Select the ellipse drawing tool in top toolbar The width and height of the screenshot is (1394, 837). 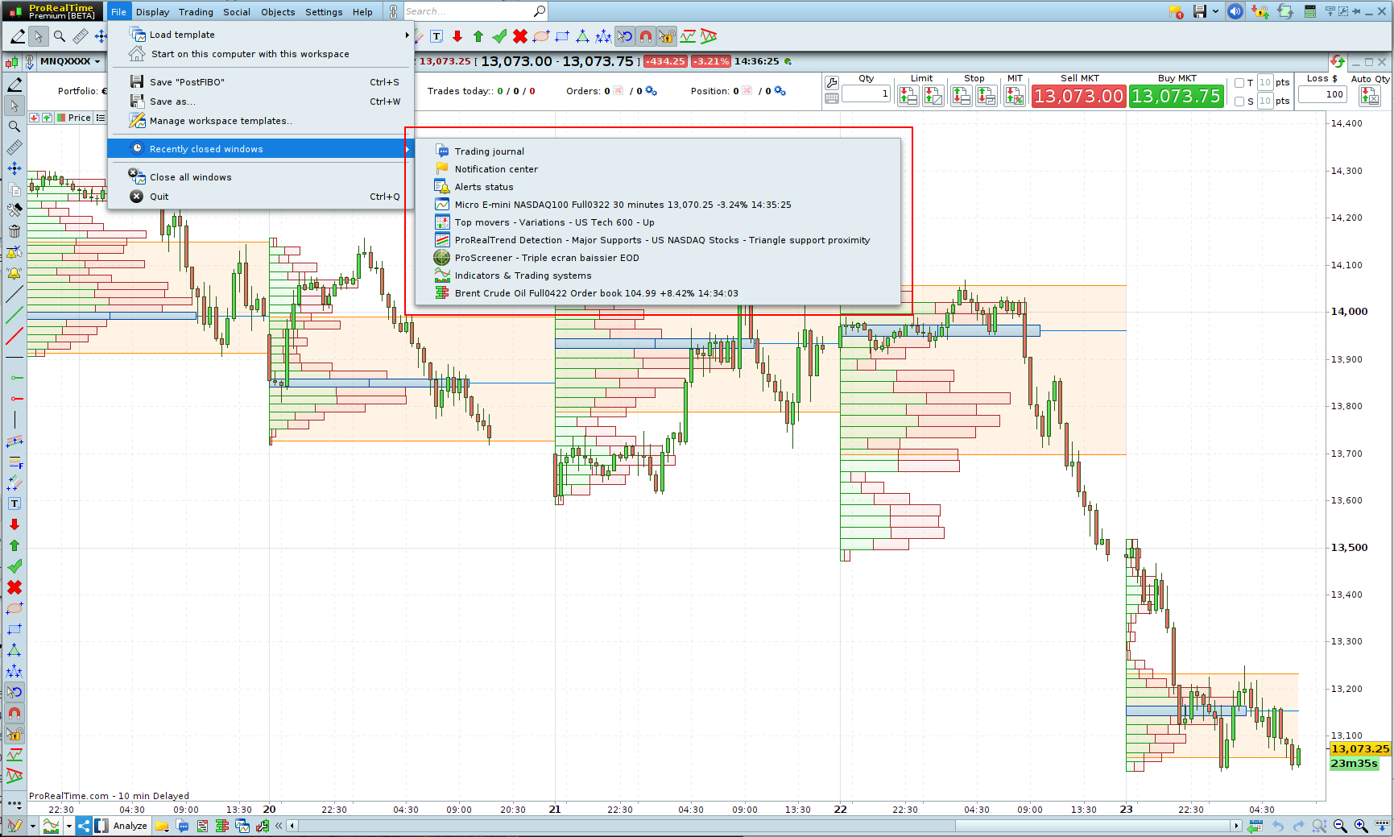click(541, 36)
